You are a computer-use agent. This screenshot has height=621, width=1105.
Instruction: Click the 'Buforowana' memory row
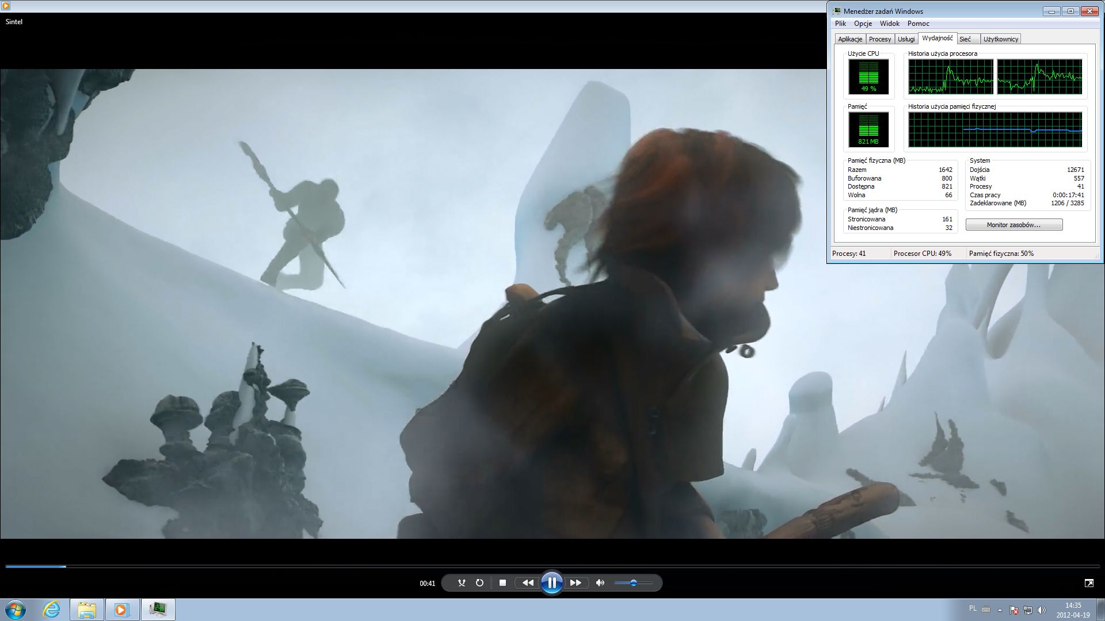[900, 178]
